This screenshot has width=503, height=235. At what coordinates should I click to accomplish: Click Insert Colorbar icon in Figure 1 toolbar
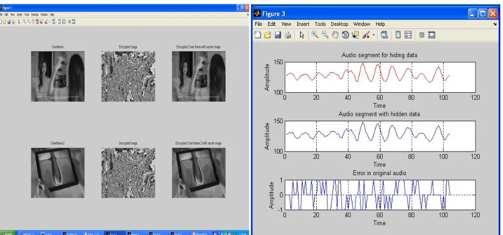click(x=59, y=22)
